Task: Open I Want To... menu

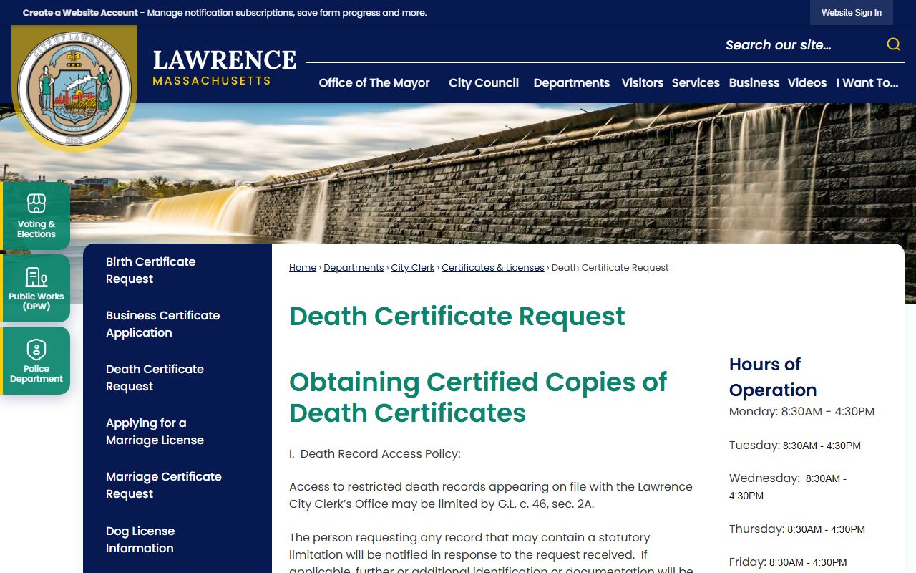Action: coord(867,82)
